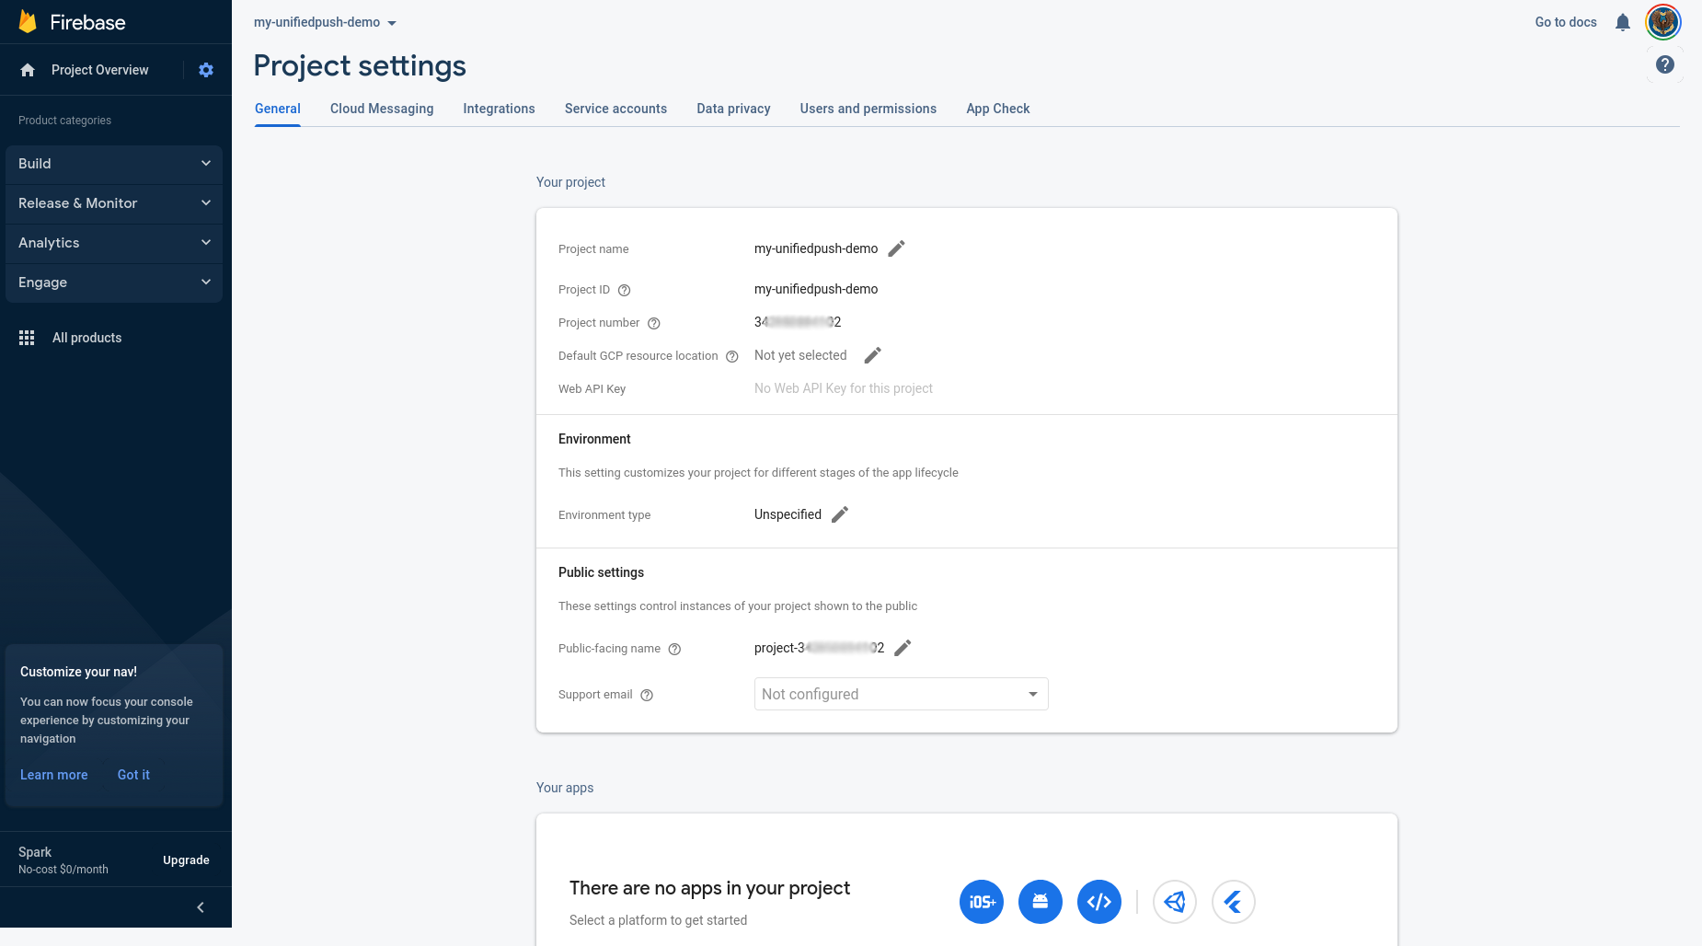This screenshot has height=946, width=1702.
Task: Add an Android app
Action: pyautogui.click(x=1041, y=902)
